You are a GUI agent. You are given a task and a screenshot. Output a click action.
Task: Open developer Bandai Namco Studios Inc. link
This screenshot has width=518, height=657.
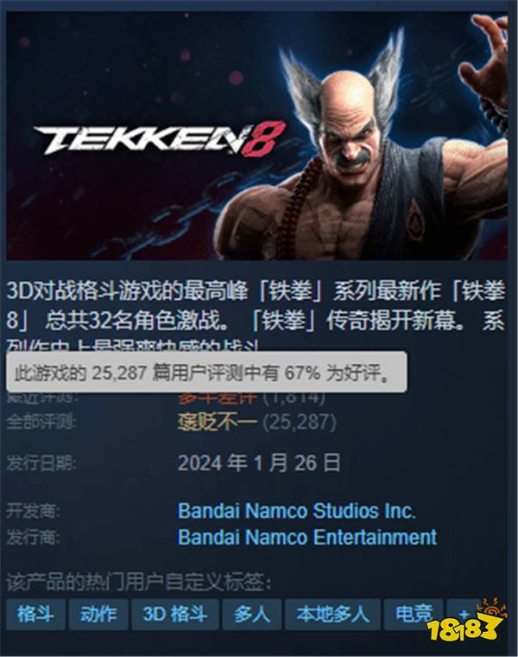[297, 511]
